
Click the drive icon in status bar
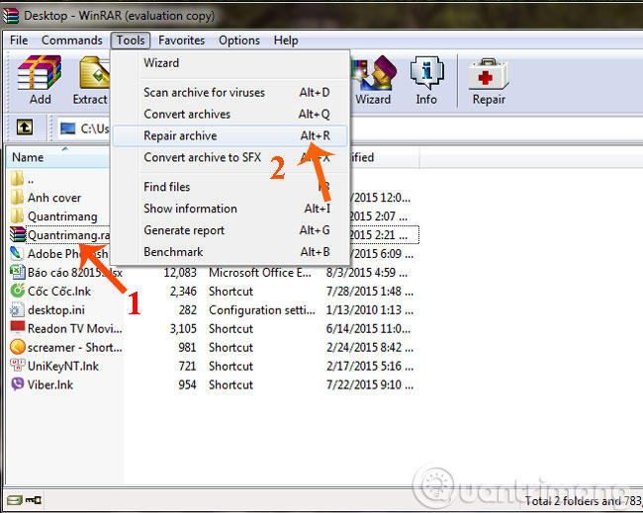pos(15,500)
